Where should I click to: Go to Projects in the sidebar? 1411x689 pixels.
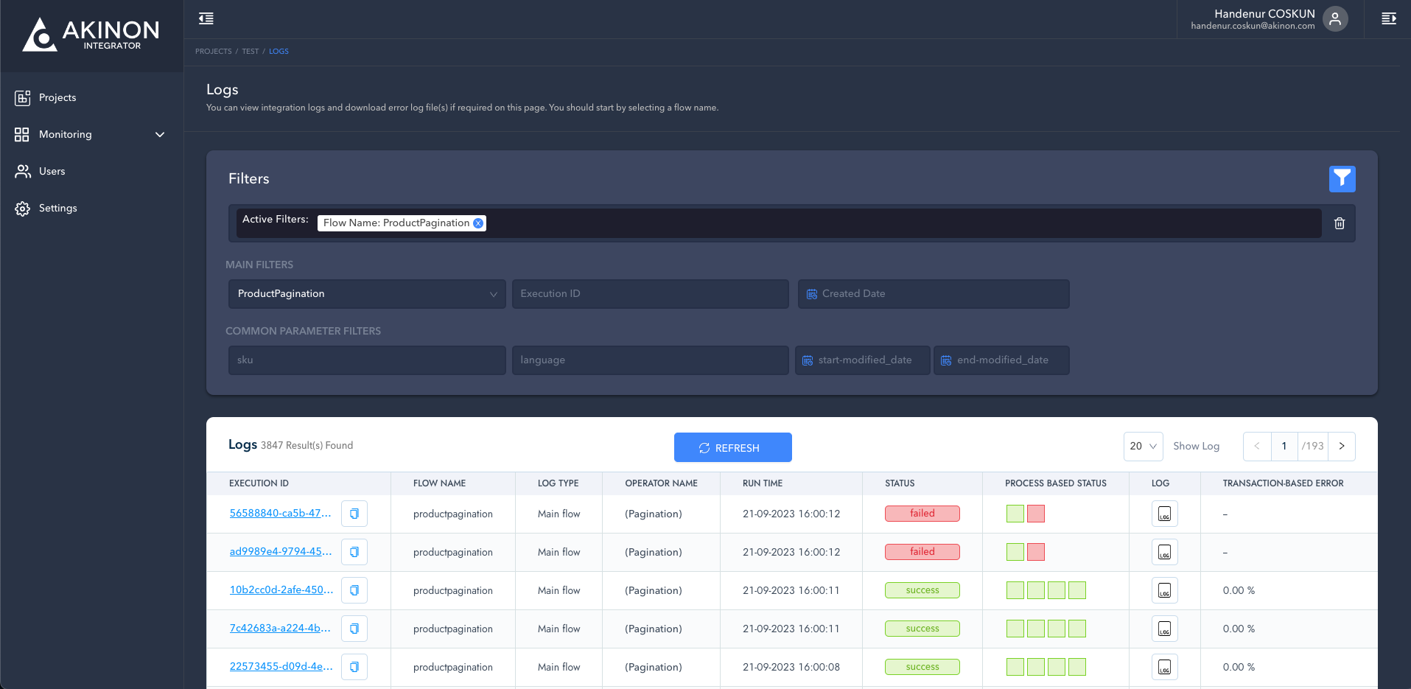point(57,97)
